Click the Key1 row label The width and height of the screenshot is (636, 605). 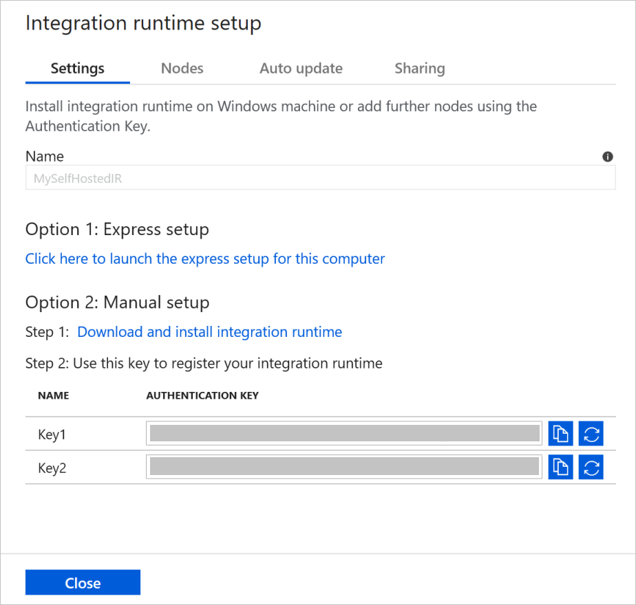pos(50,434)
